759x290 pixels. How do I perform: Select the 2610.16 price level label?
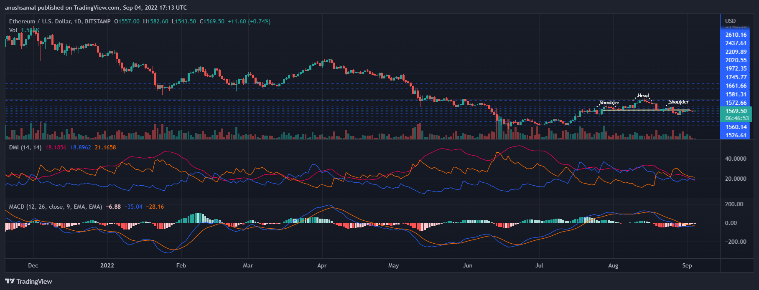point(736,35)
